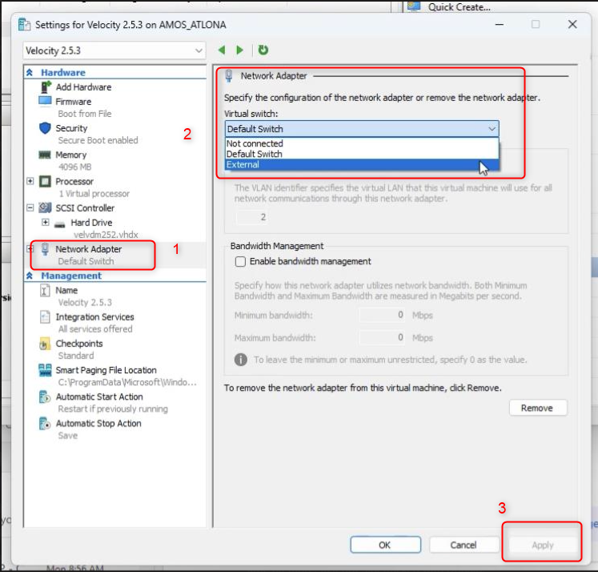Screen dimensions: 598x572
Task: Select Security settings item
Action: pos(71,128)
